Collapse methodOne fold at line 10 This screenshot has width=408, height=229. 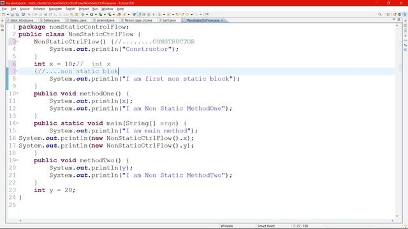pyautogui.click(x=17, y=94)
